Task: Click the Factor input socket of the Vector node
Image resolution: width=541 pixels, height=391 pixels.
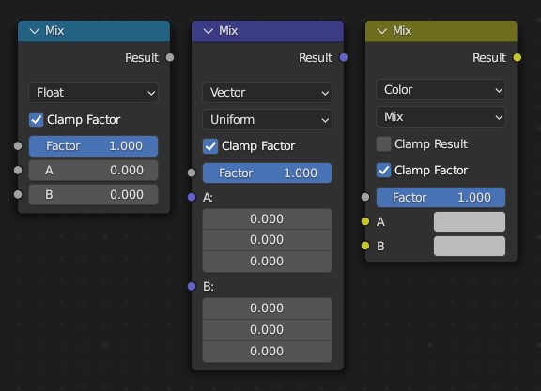Action: (x=192, y=173)
